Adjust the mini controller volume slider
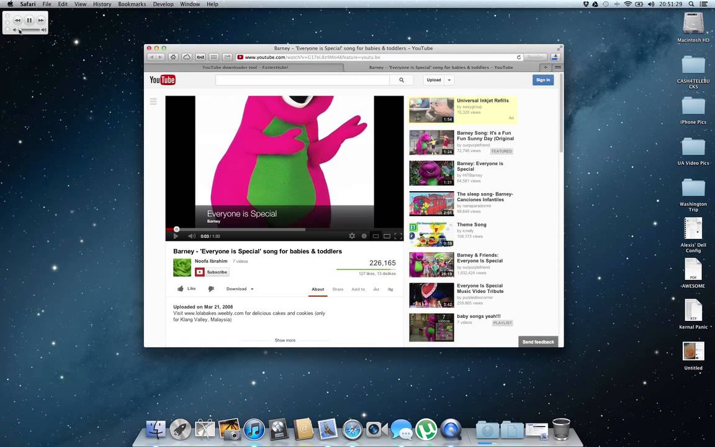Viewport: 715px width, 447px height. tap(30, 30)
